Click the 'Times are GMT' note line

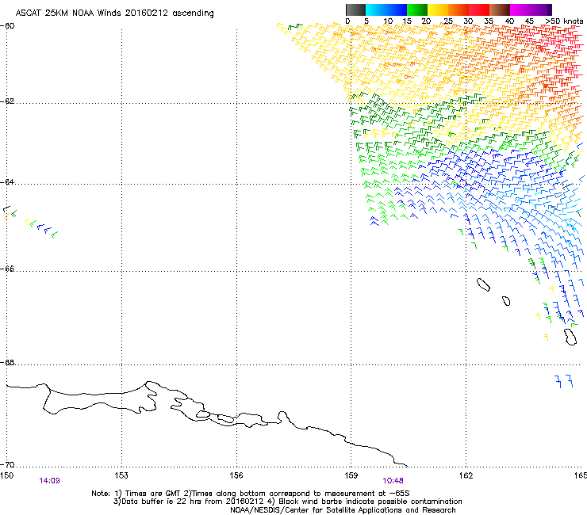250,494
